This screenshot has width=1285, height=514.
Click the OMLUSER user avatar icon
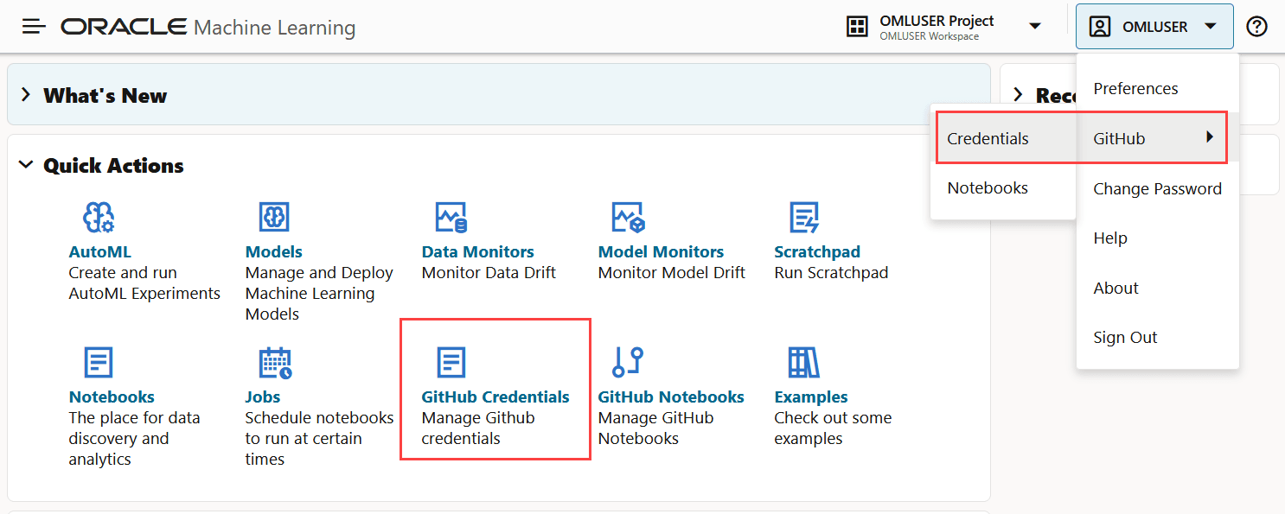(1099, 27)
